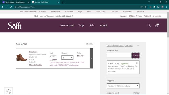Remove the applied GIFTGUIDE3 promo code
Screen dimensions: 169x95
(137, 63)
